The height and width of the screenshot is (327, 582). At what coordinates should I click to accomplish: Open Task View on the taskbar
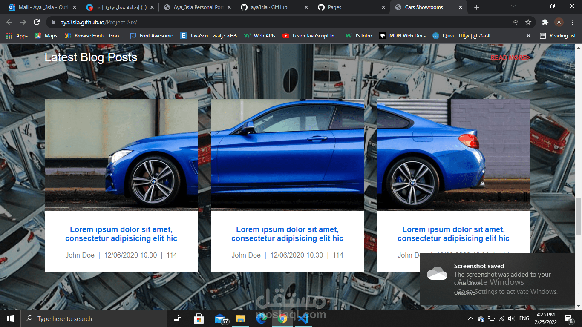click(177, 318)
